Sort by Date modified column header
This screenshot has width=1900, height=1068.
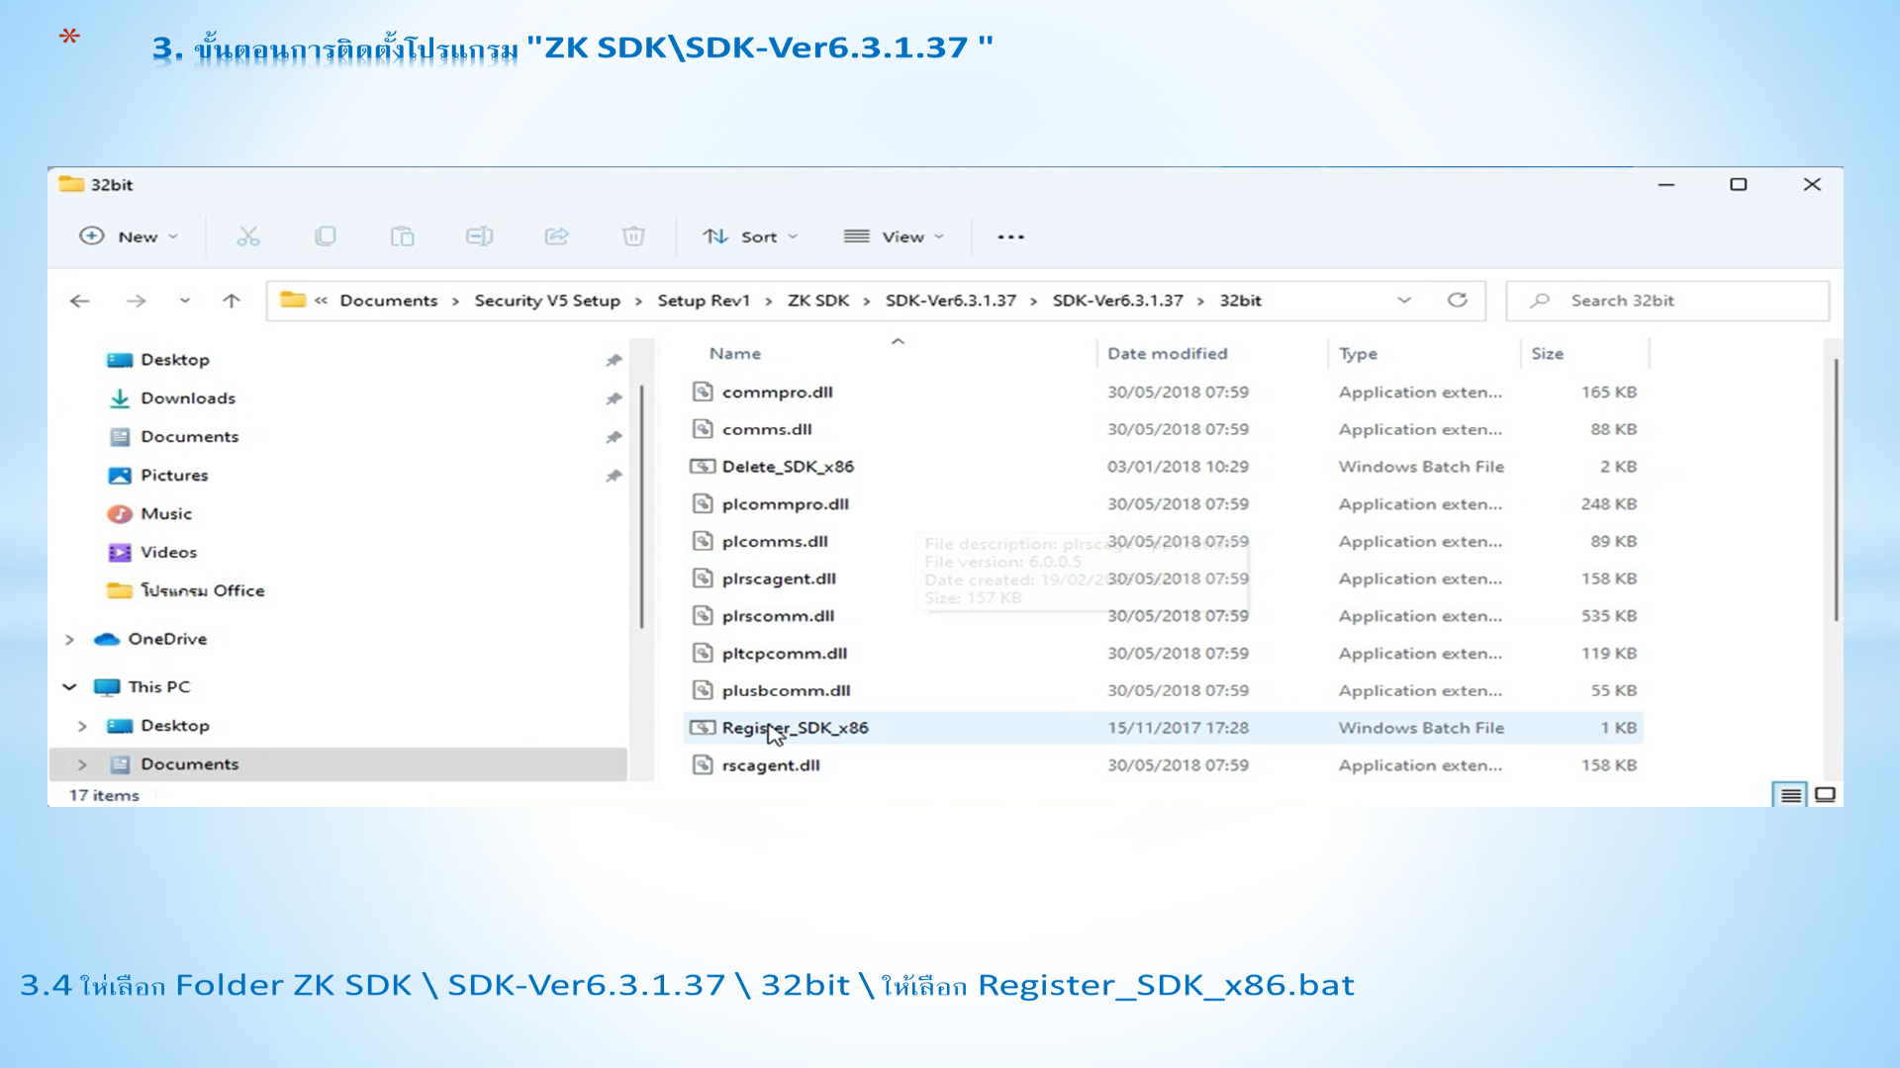[1167, 354]
